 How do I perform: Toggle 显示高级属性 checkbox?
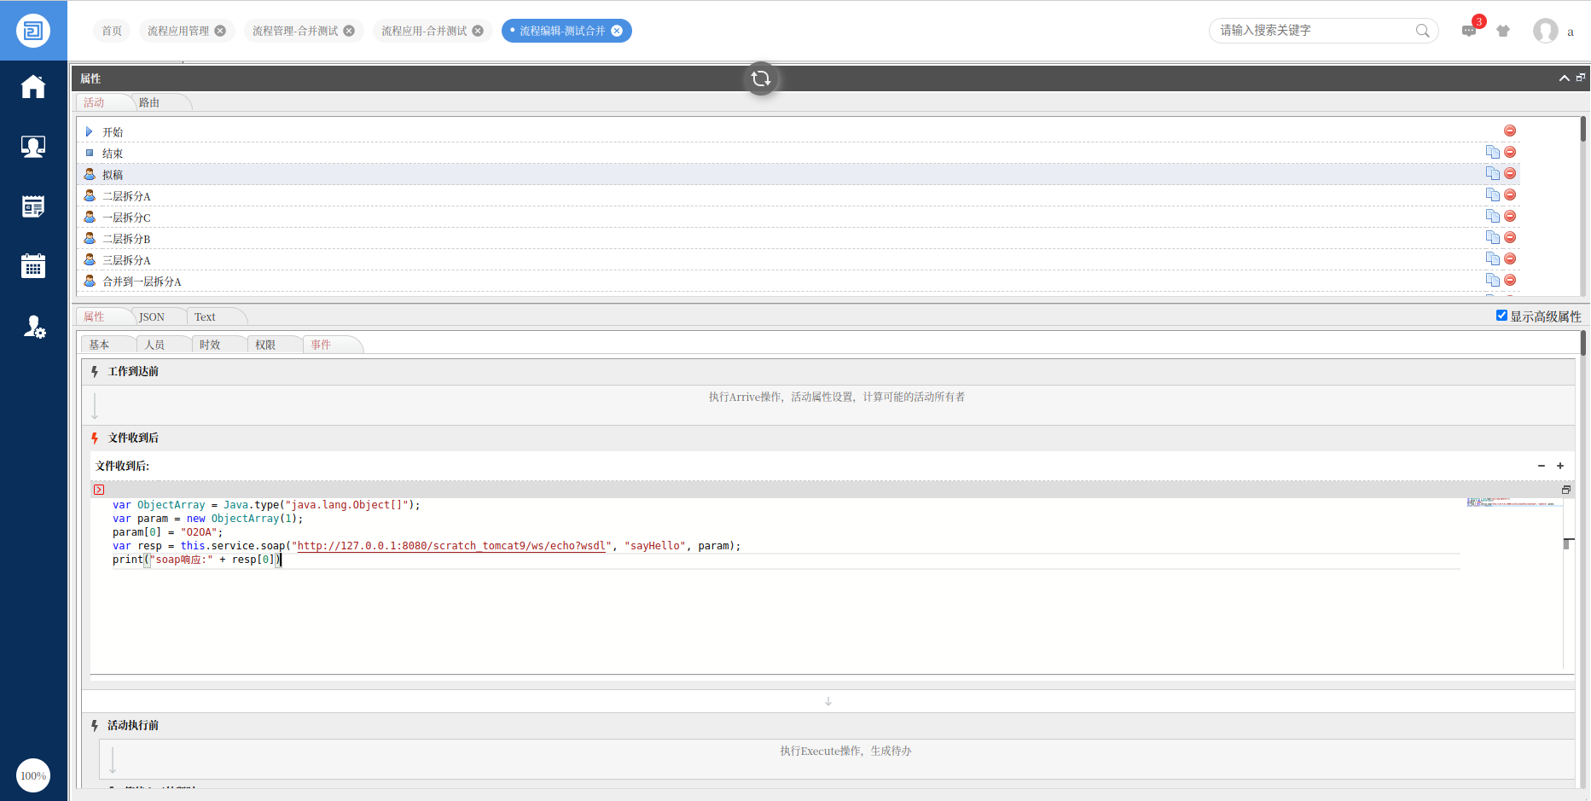pyautogui.click(x=1501, y=316)
